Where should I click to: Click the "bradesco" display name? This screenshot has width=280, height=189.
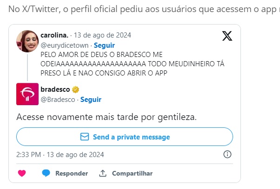pyautogui.click(x=55, y=89)
